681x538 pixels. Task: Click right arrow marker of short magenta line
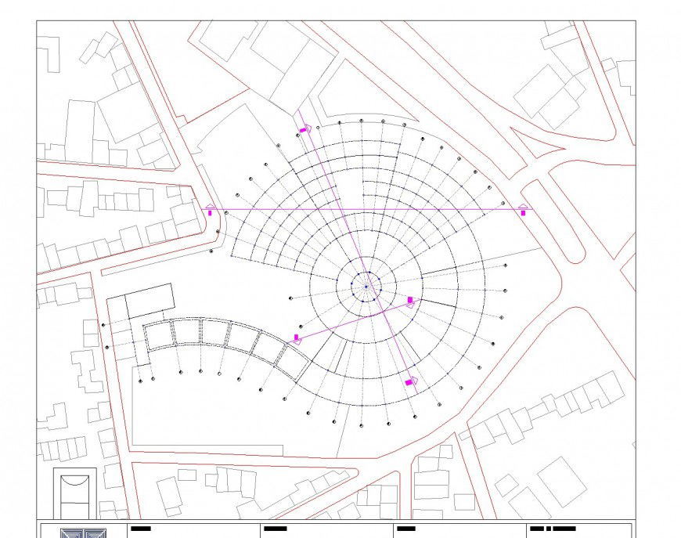pos(410,301)
